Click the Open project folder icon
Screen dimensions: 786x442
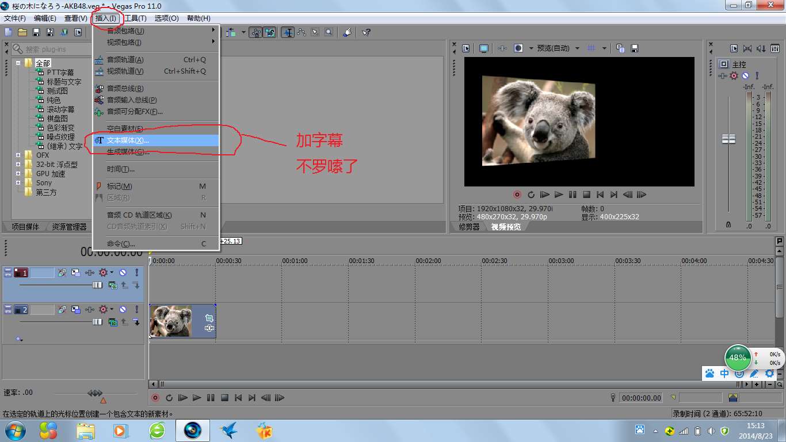click(x=22, y=32)
